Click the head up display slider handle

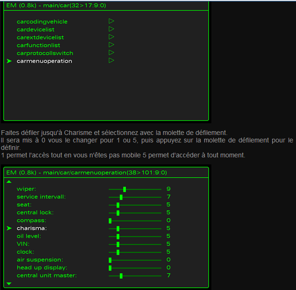(x=110, y=268)
